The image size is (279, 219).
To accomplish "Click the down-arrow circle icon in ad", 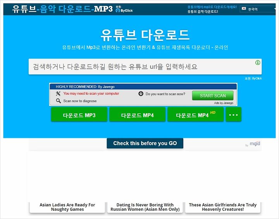I will 141,94.
